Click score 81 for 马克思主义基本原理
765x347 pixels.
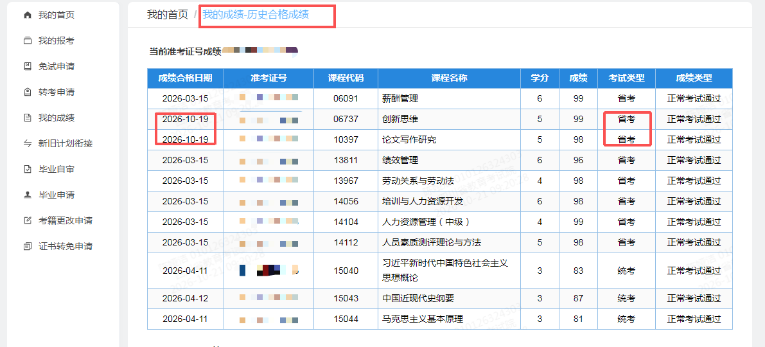point(579,319)
